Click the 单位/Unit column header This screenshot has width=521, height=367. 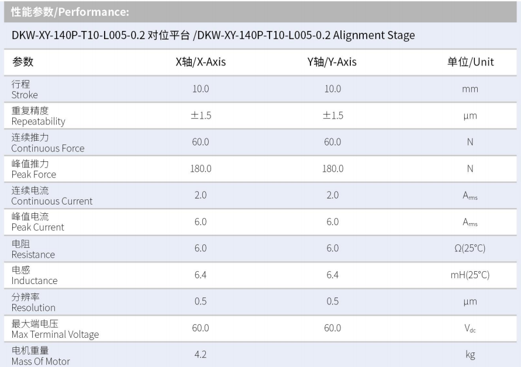(470, 62)
